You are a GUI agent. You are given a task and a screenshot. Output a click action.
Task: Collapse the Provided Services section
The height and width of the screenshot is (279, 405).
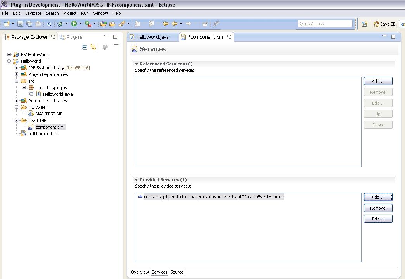click(136, 180)
